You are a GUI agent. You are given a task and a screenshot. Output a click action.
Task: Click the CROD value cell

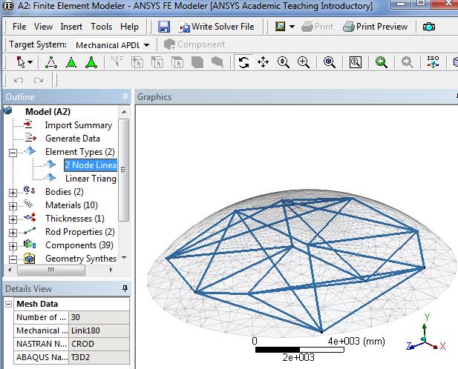click(x=99, y=344)
